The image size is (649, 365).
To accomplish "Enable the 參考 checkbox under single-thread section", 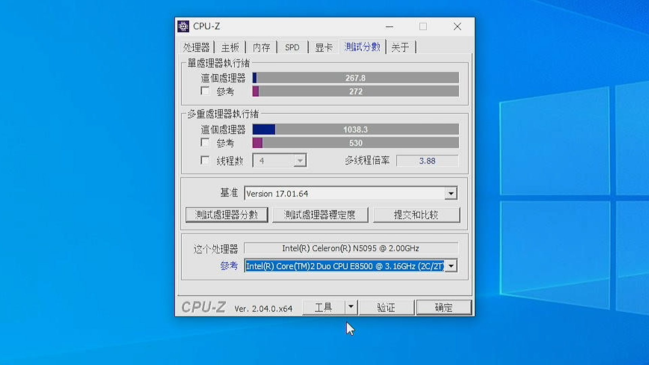I will point(205,91).
